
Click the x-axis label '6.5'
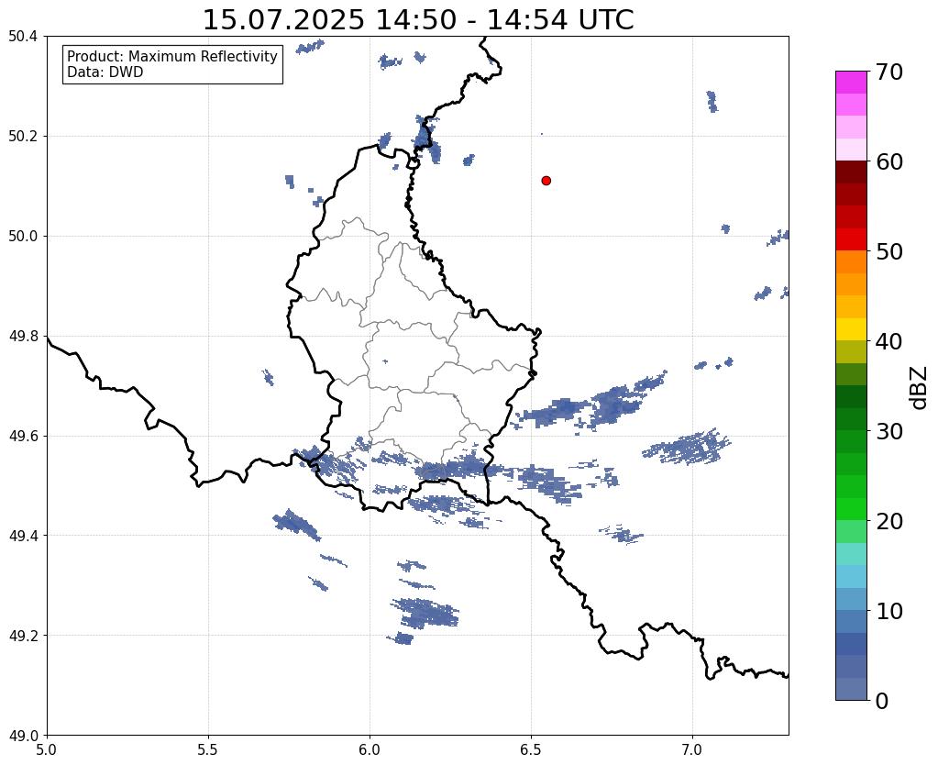tap(531, 749)
